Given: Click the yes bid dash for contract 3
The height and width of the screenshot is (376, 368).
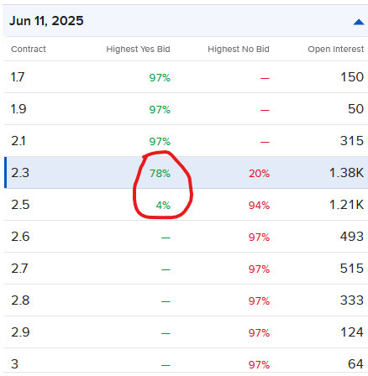Looking at the screenshot, I should coord(166,365).
